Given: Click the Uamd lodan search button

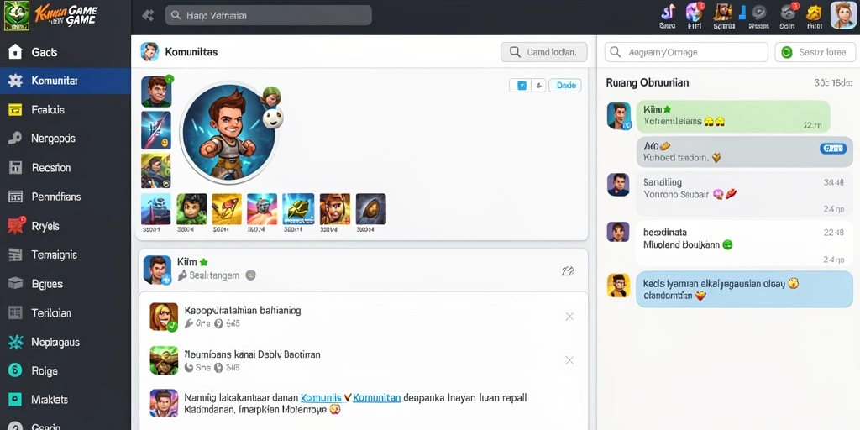Looking at the screenshot, I should pyautogui.click(x=543, y=52).
